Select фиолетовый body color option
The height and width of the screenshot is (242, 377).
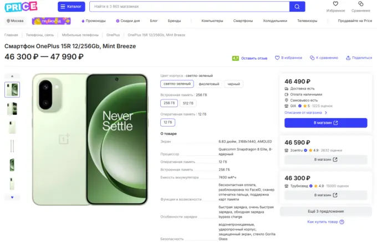209,84
